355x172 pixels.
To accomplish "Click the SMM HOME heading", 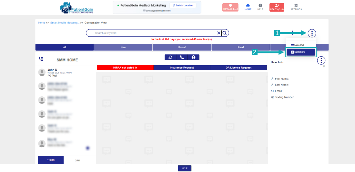I will (67, 60).
